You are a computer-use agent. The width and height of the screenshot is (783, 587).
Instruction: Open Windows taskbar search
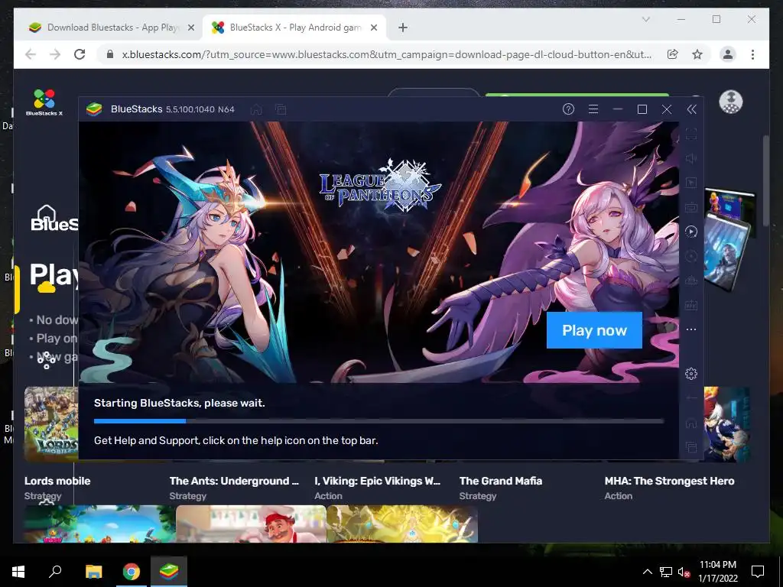pos(55,571)
